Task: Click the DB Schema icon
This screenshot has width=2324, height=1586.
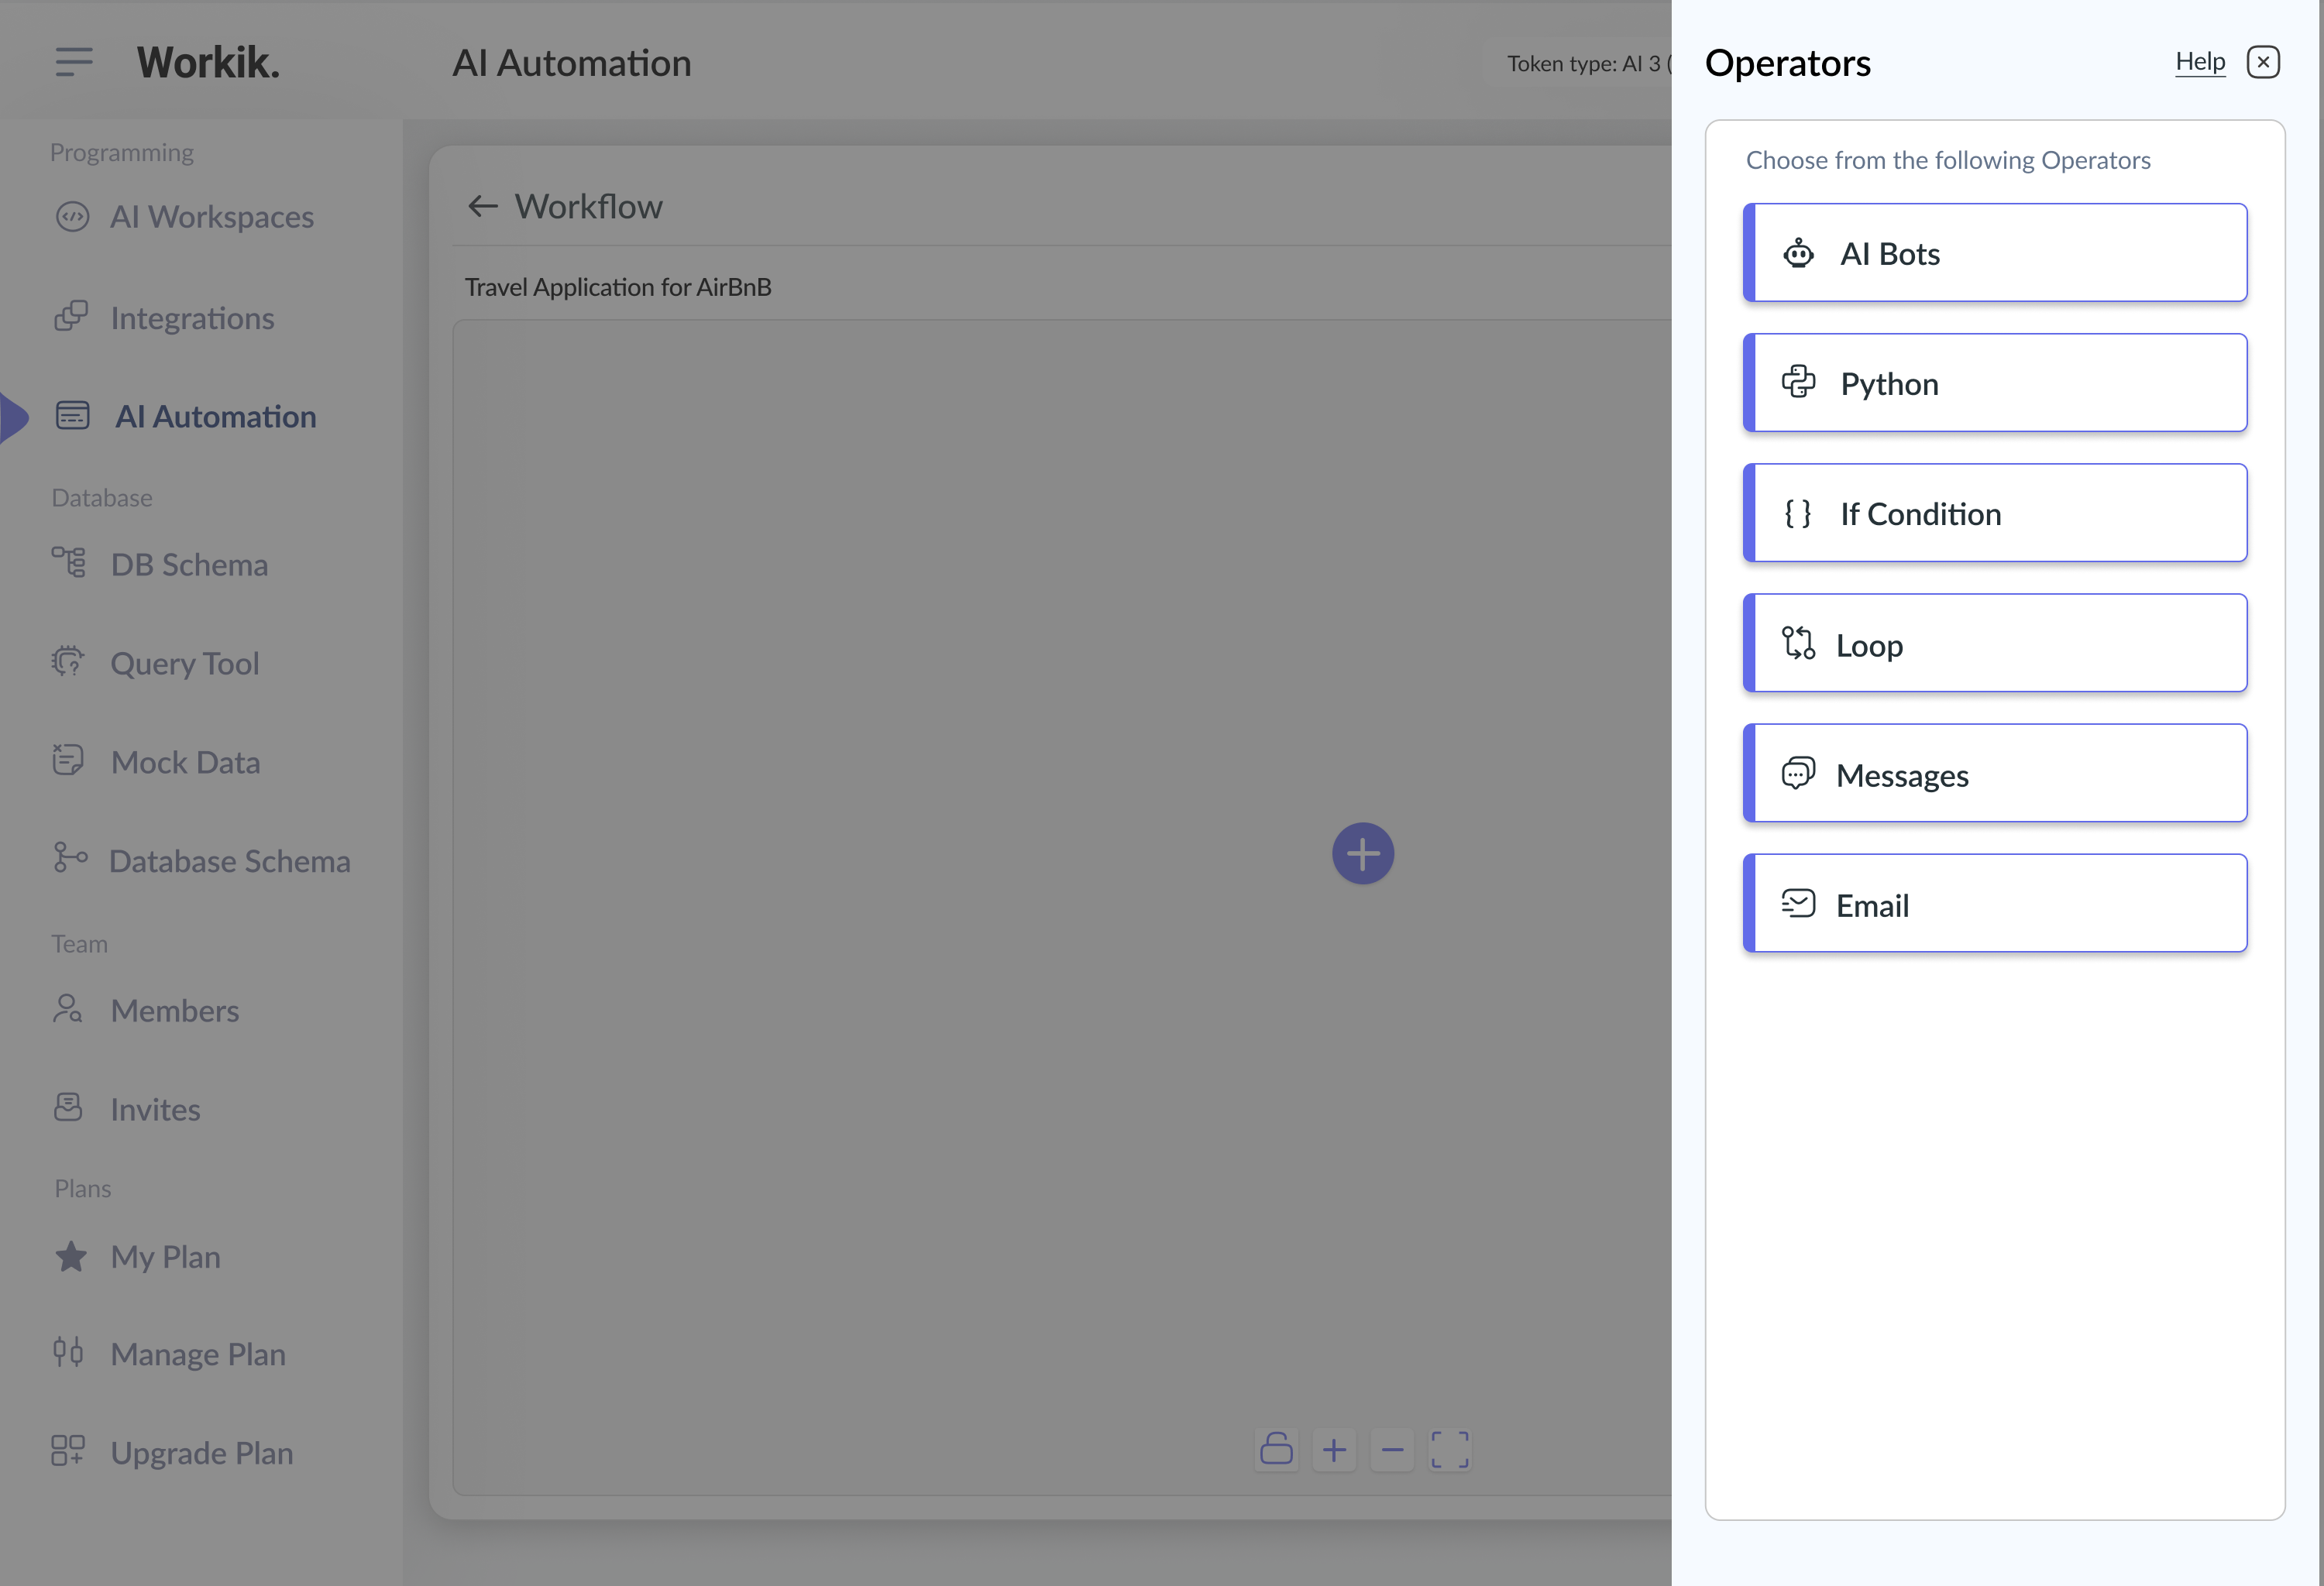Action: point(68,563)
